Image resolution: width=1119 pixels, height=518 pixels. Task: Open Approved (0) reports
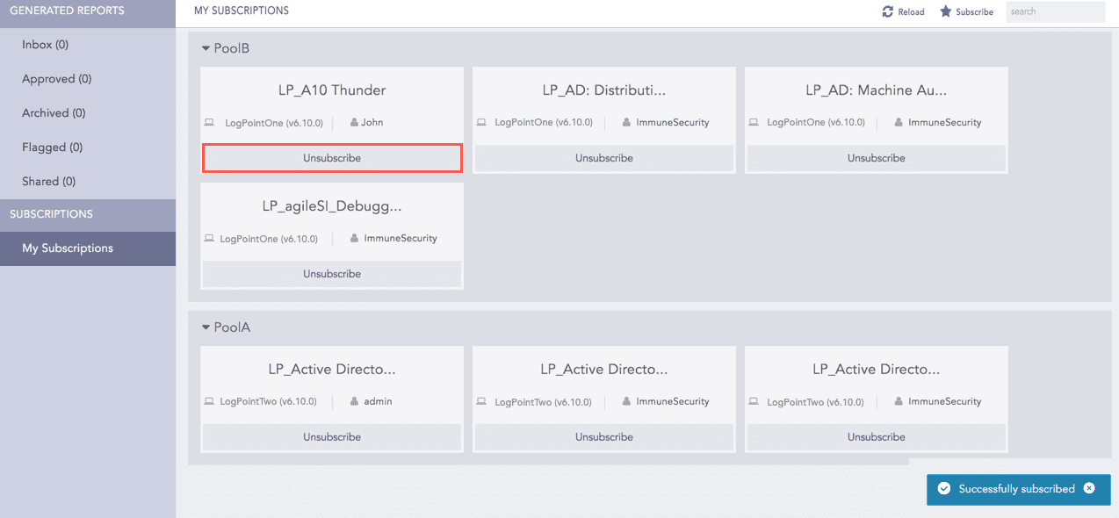tap(57, 79)
